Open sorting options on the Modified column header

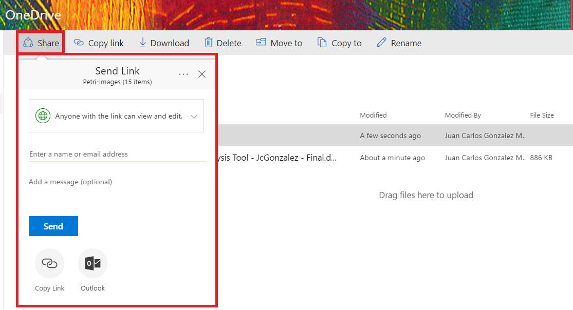[373, 115]
